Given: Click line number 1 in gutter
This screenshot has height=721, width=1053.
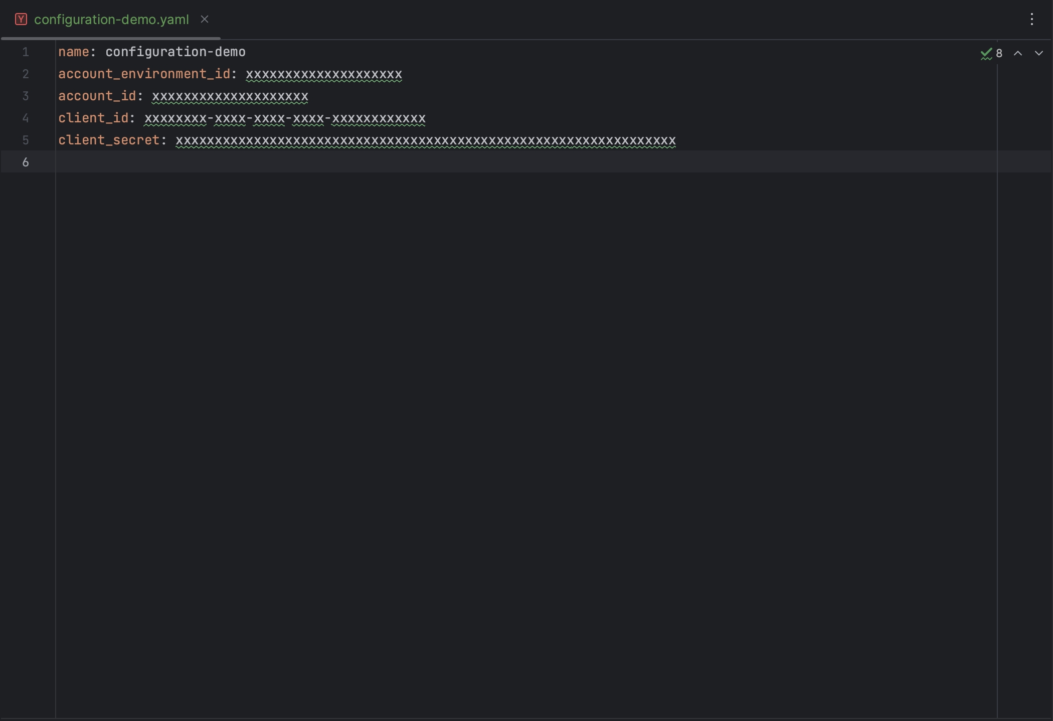Looking at the screenshot, I should [26, 52].
